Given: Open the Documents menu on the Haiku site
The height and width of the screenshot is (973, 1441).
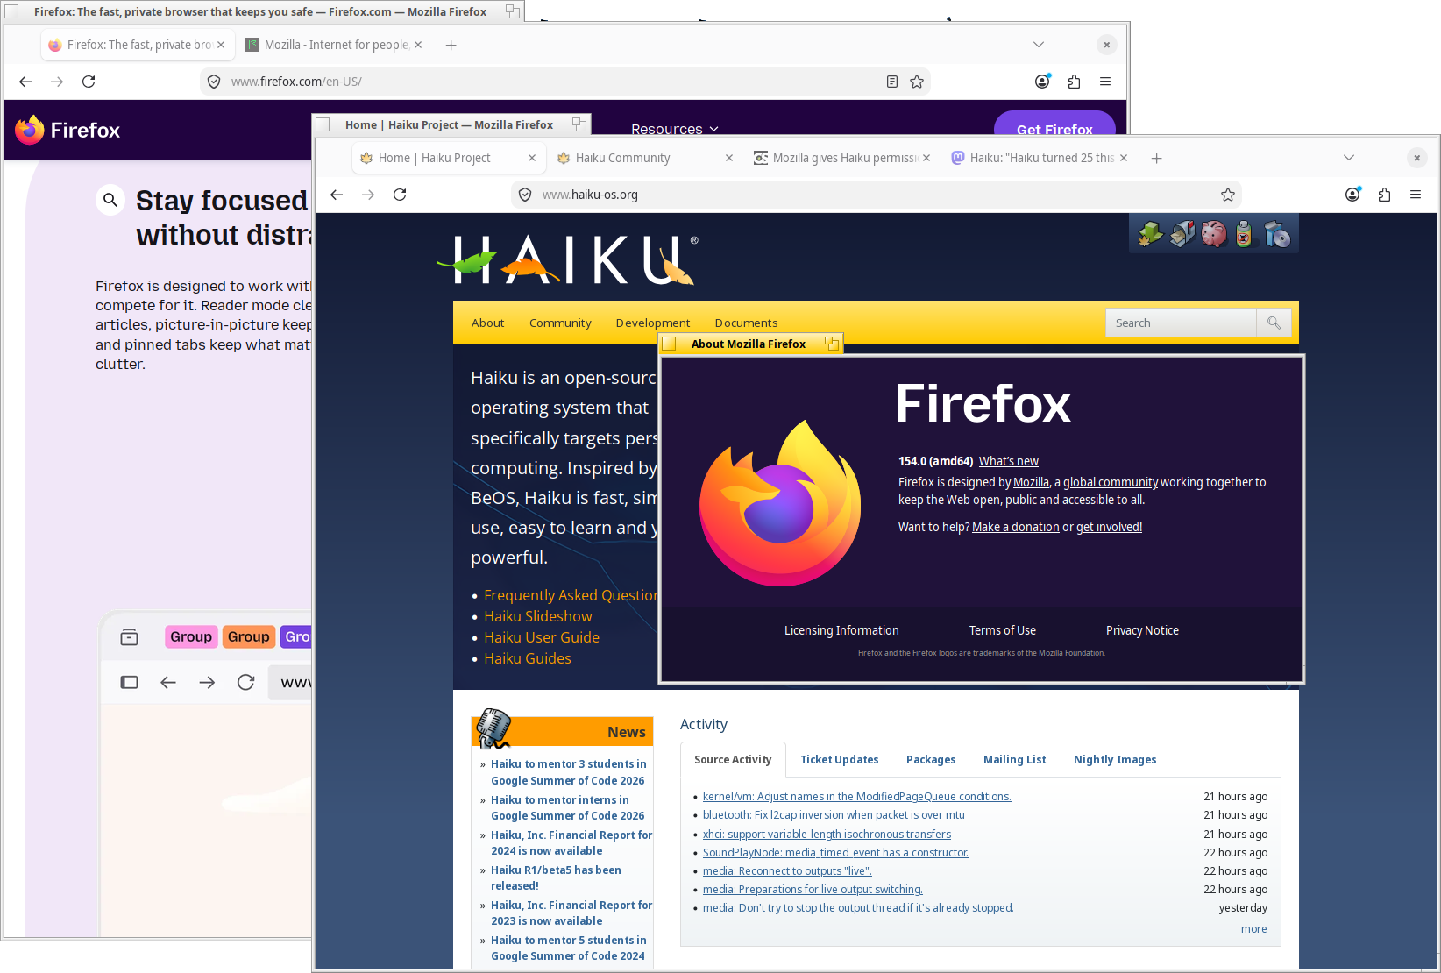Looking at the screenshot, I should 746,323.
